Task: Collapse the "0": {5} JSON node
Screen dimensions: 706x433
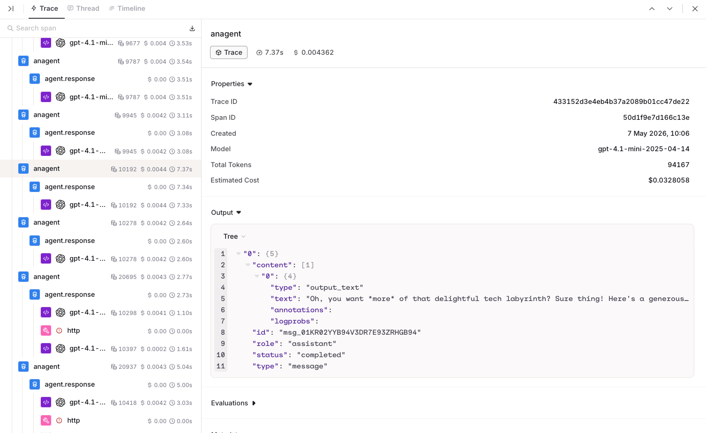Action: click(x=238, y=254)
